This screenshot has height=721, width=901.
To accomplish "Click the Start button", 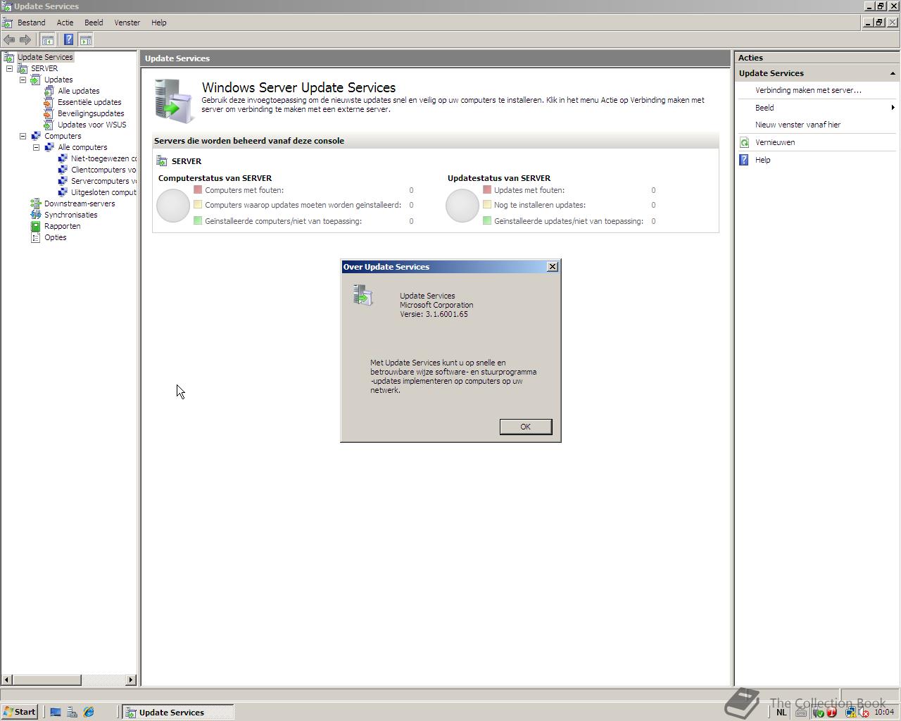I will pos(20,712).
